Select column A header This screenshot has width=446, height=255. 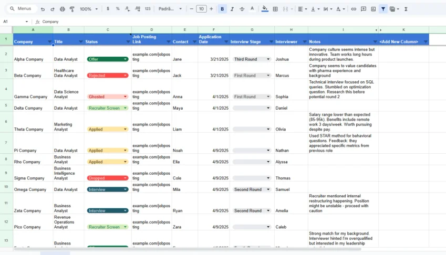click(x=33, y=29)
